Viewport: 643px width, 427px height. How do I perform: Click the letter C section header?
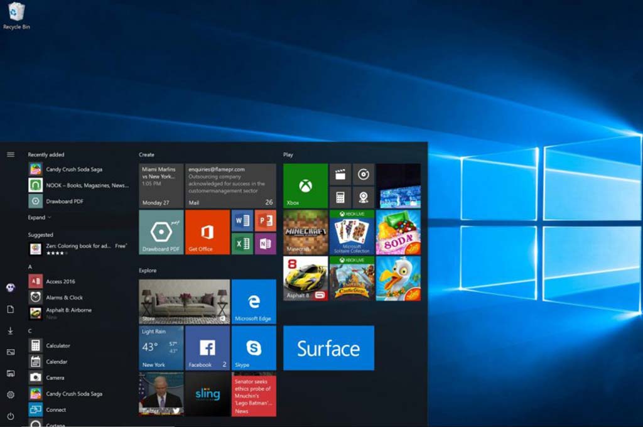pos(30,330)
